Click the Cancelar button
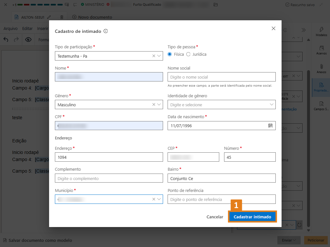Image resolution: width=330 pixels, height=247 pixels. 215,217
